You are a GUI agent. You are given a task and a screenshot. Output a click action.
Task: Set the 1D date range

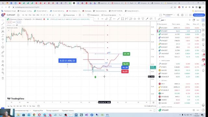pyautogui.click(x=8, y=106)
